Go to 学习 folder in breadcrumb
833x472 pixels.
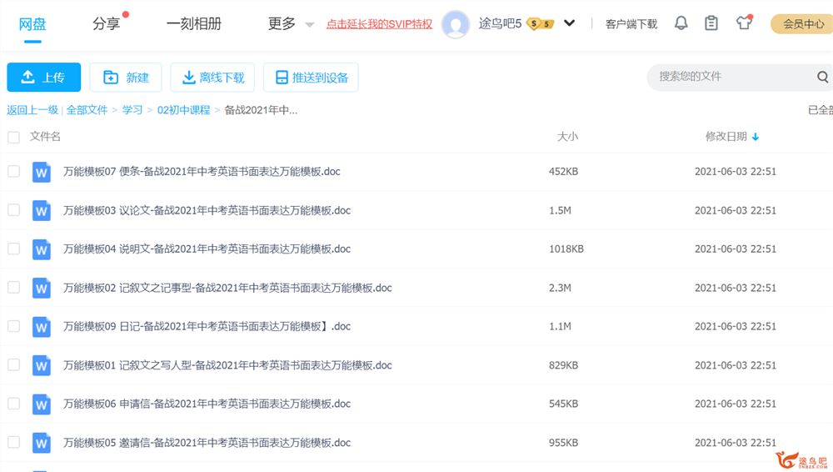132,110
